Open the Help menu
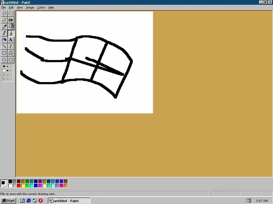The height and width of the screenshot is (204, 273). pyautogui.click(x=51, y=7)
